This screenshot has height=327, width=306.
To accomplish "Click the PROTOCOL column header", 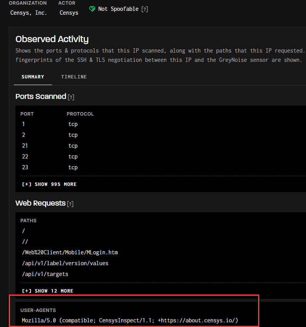I will (80, 114).
